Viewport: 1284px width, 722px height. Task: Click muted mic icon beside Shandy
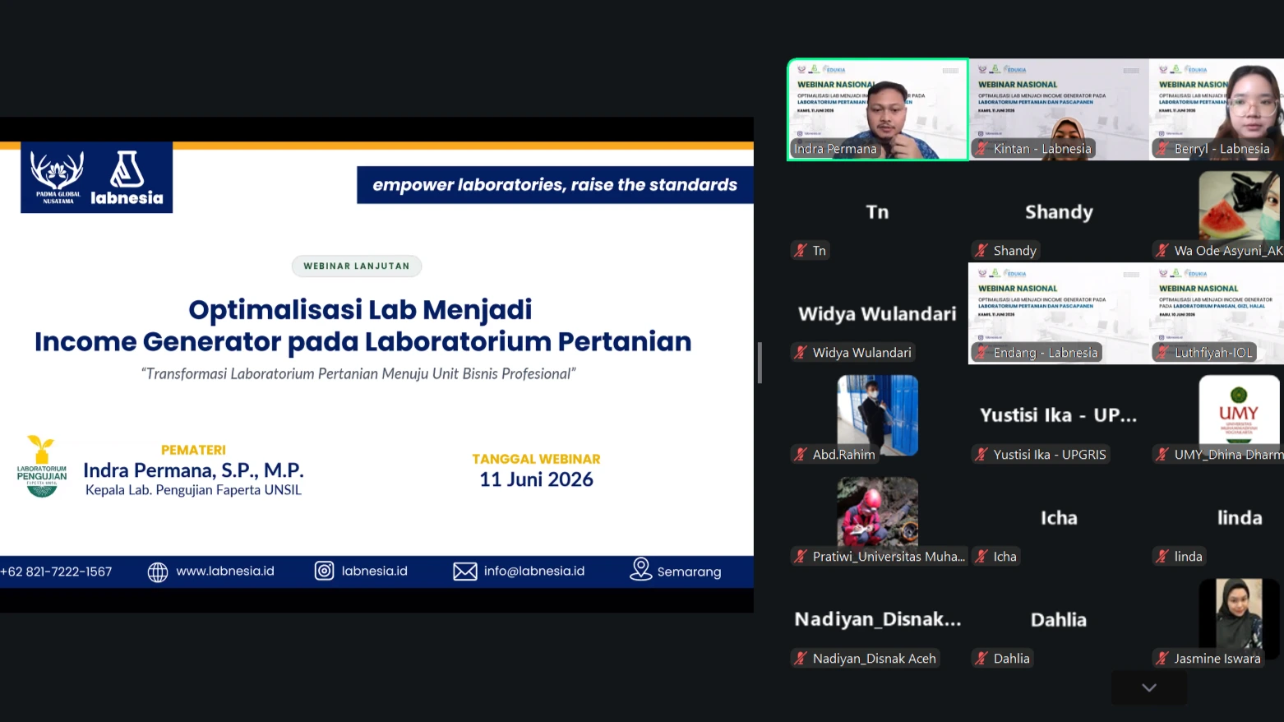coord(981,251)
